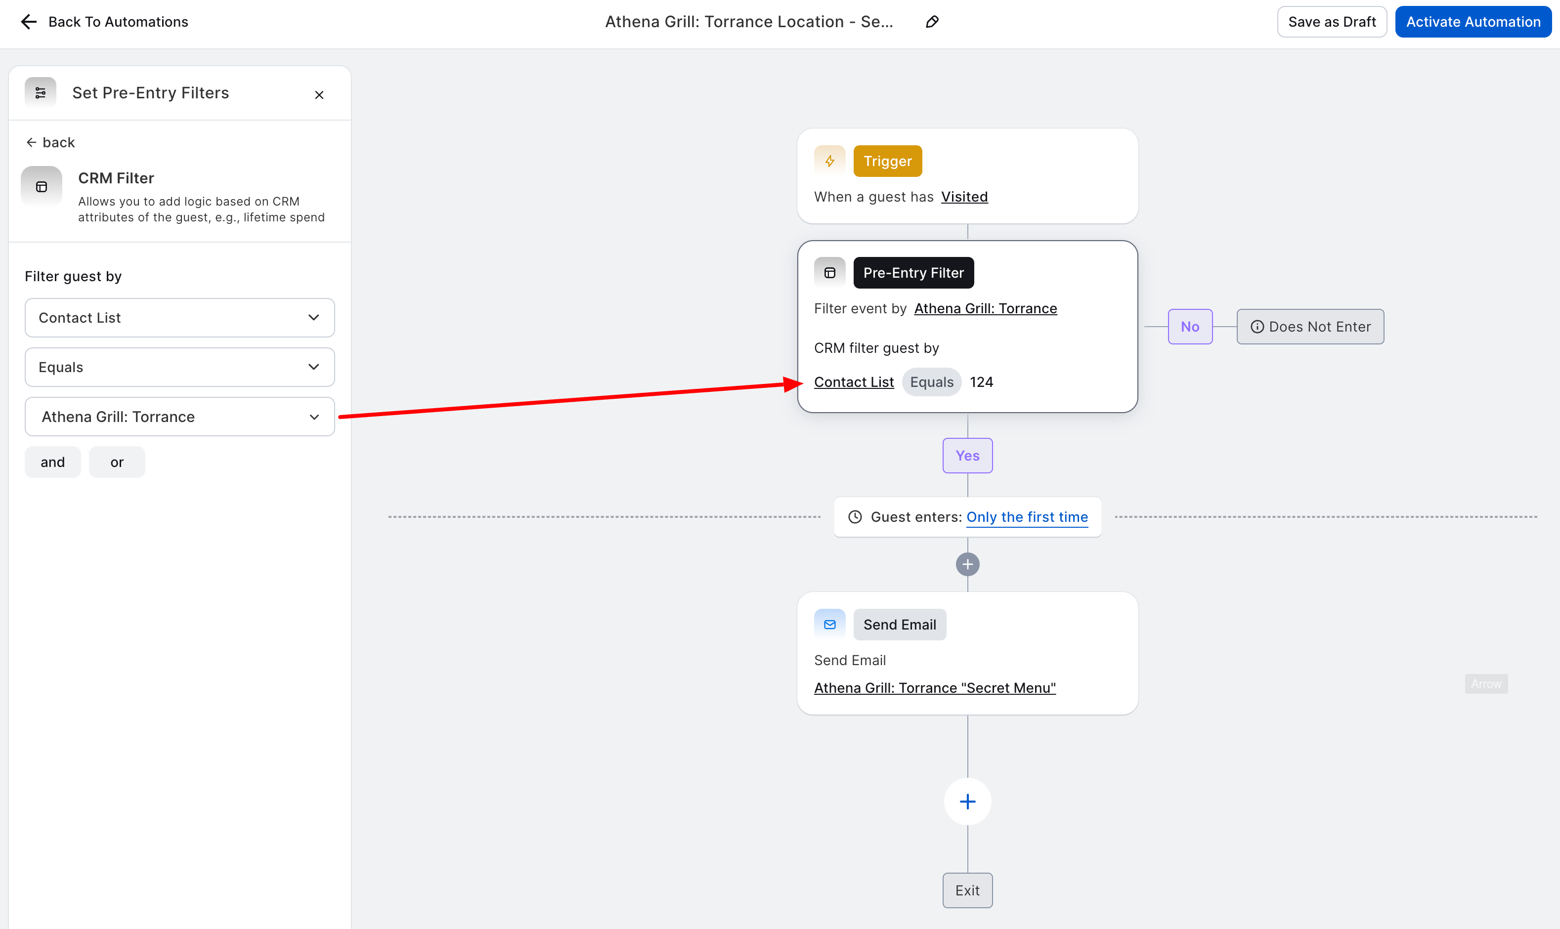Close the Set Pre-Entry Filters panel
Screen dimensions: 1560x929
[319, 94]
